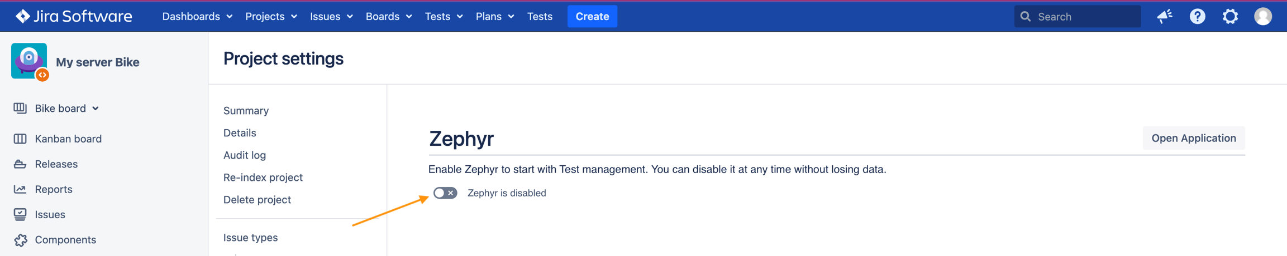The height and width of the screenshot is (256, 1287).
Task: Go to Issues in sidebar
Action: coord(50,214)
